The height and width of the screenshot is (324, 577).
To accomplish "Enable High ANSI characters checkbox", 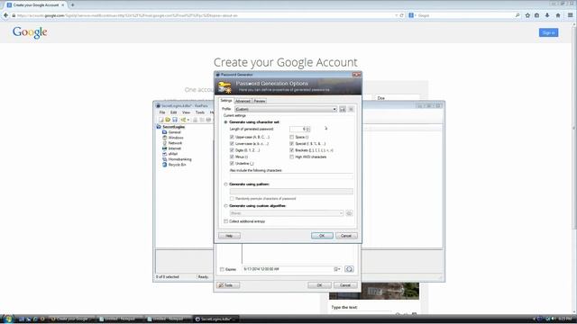I will (292, 157).
